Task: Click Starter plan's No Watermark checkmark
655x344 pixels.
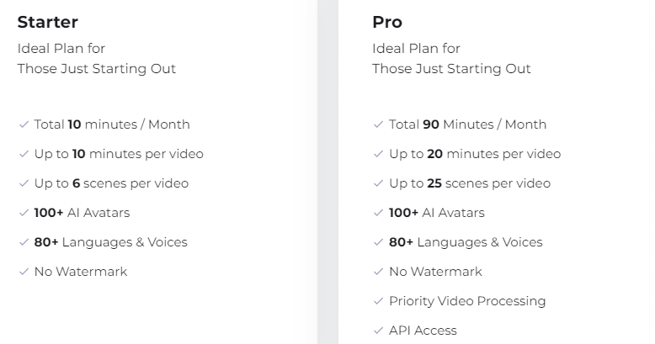Action: [24, 272]
